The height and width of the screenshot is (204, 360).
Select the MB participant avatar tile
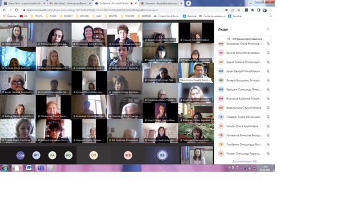[x=128, y=155]
